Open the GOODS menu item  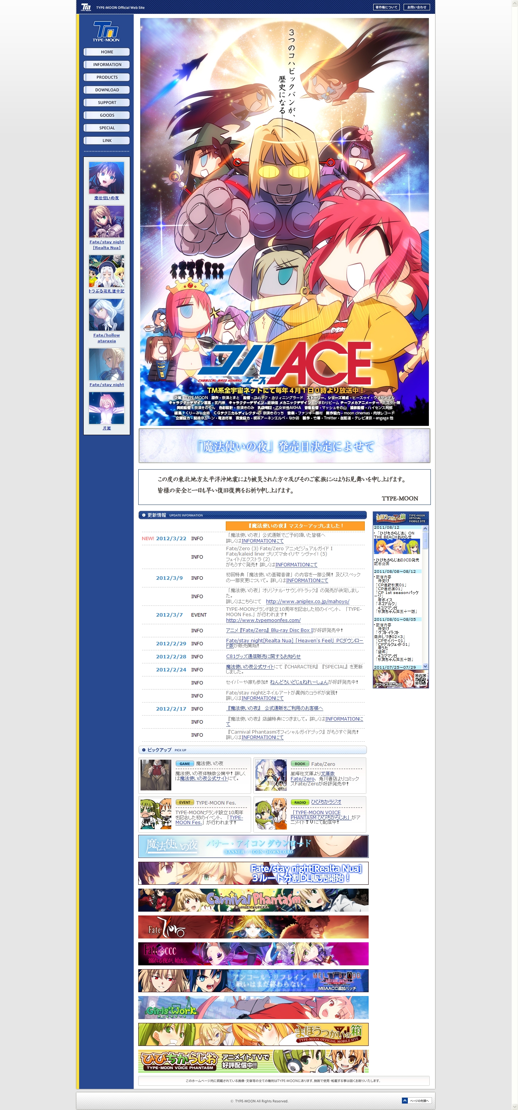click(106, 115)
